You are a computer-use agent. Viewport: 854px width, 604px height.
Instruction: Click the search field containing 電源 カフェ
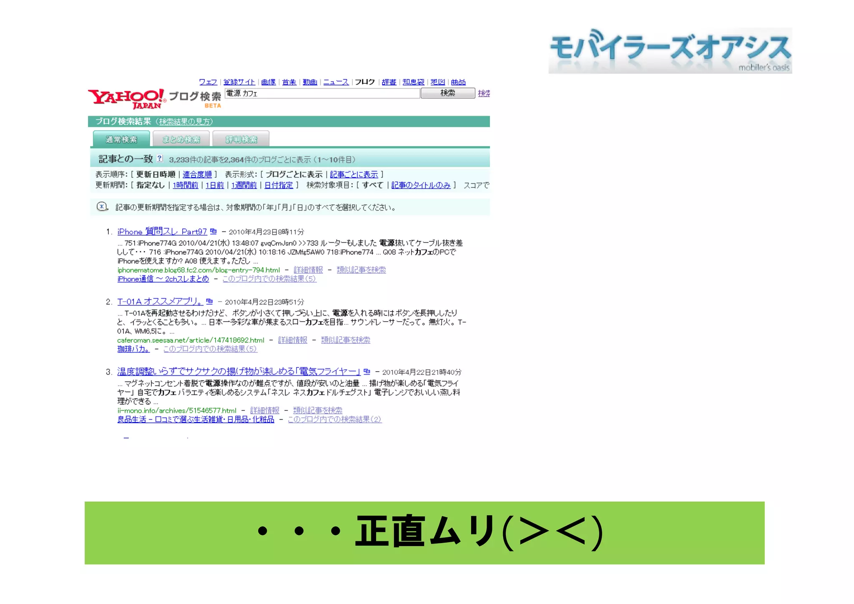click(x=322, y=93)
